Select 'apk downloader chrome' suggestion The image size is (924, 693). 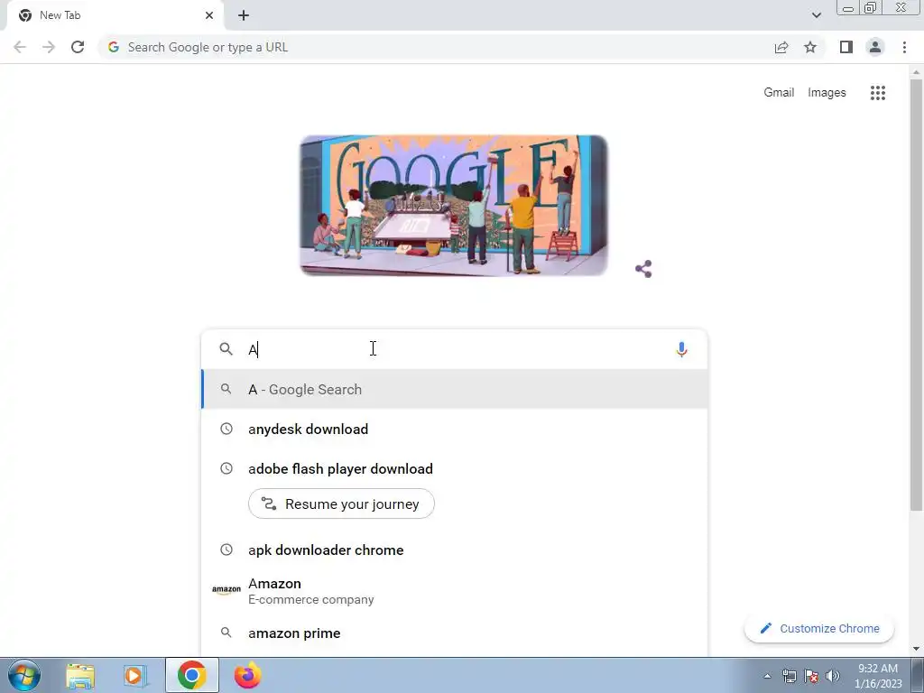(455, 550)
